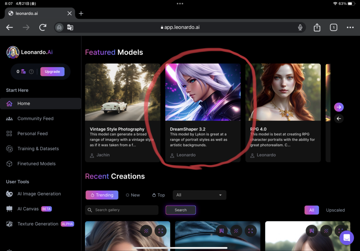Close the leonardo.ai browser tab
The width and height of the screenshot is (360, 251).
pyautogui.click(x=70, y=13)
